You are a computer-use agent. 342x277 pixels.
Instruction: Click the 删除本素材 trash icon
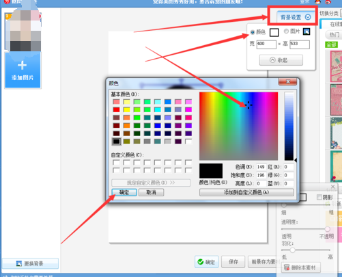[287, 267]
